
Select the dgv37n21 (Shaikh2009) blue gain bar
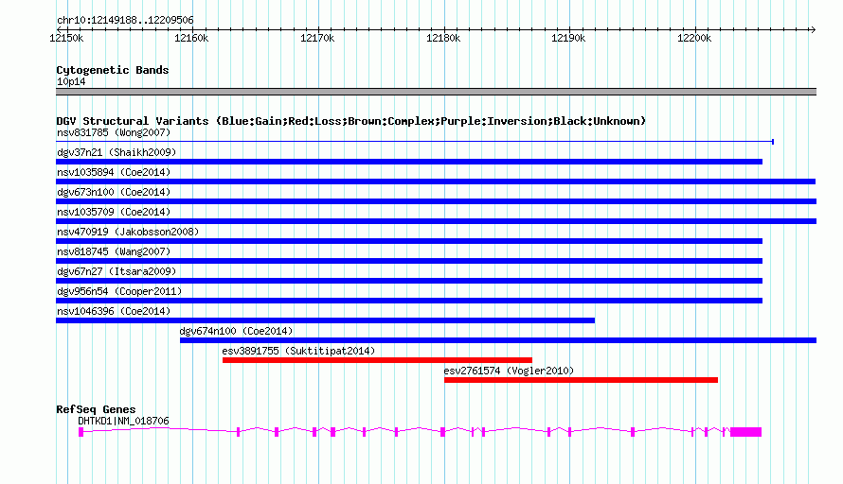(409, 162)
